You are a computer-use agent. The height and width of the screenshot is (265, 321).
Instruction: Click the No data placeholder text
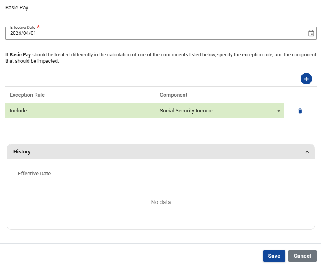tap(160, 202)
